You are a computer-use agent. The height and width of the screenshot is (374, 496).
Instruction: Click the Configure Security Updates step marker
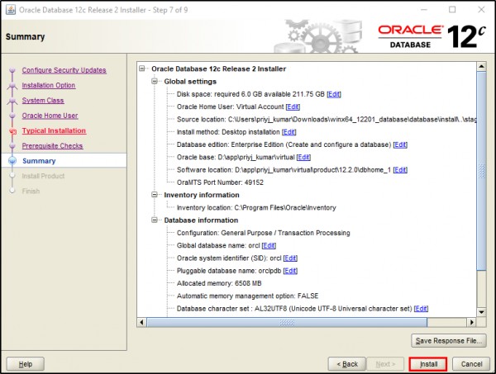pos(12,70)
